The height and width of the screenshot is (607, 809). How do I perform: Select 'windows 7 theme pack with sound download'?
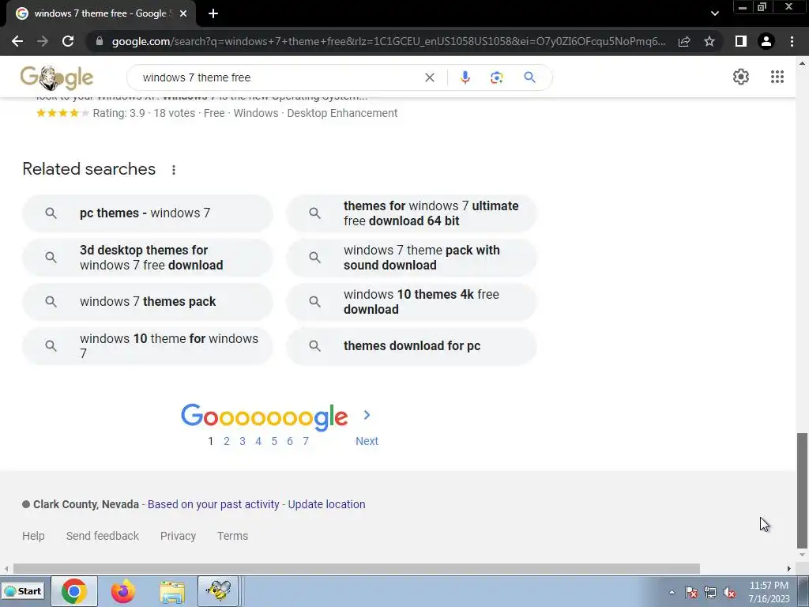[412, 258]
